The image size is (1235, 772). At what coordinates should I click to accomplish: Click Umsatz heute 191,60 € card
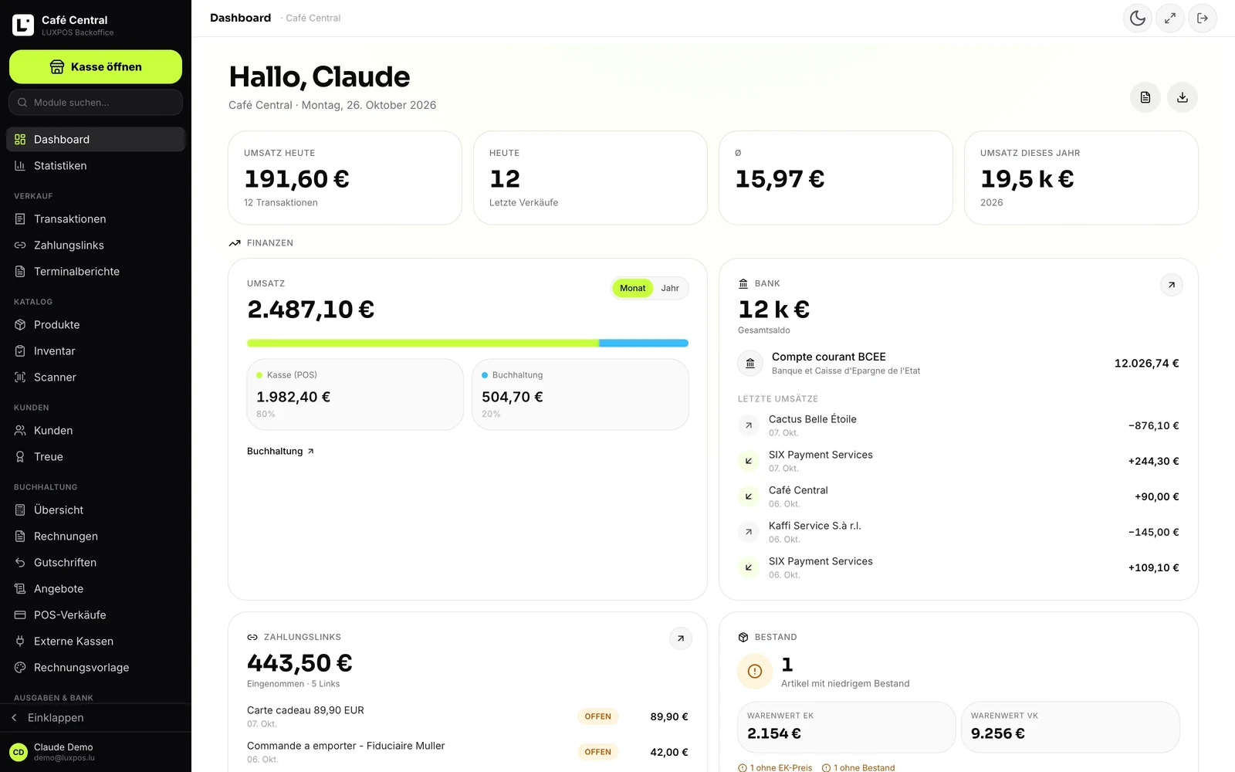[x=345, y=178]
